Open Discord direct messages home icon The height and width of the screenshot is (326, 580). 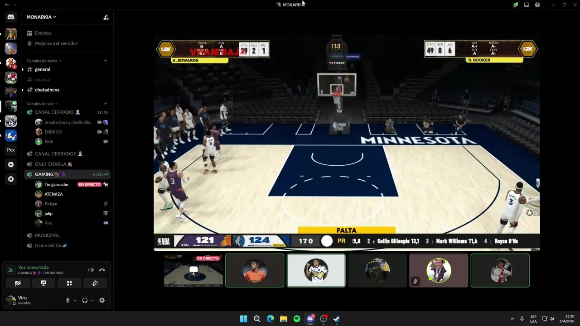(11, 17)
